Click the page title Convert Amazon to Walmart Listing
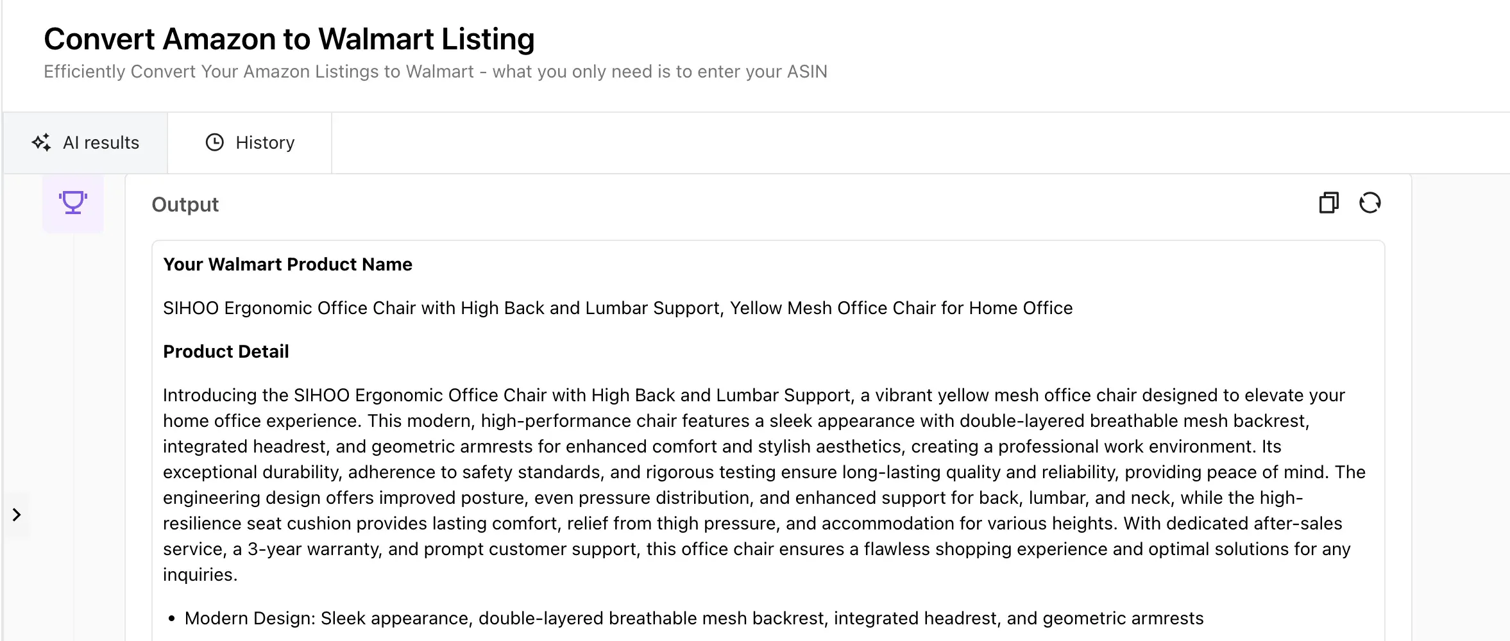Screen dimensions: 1510x641 [289, 39]
